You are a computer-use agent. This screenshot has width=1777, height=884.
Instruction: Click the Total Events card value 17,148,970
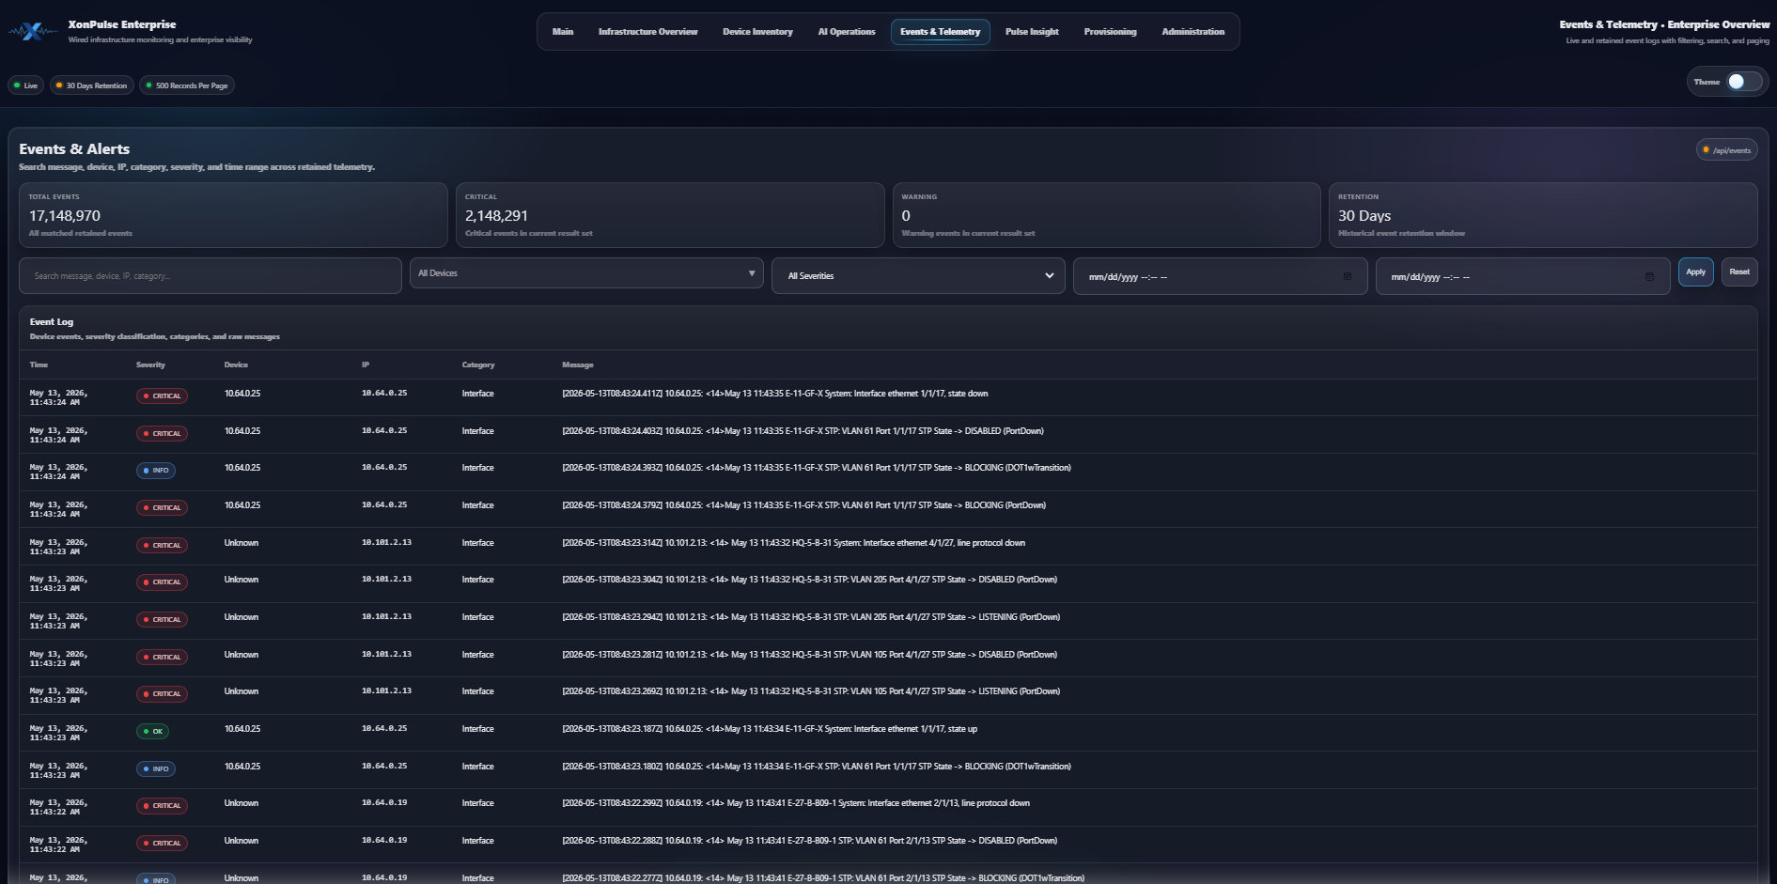pos(65,216)
